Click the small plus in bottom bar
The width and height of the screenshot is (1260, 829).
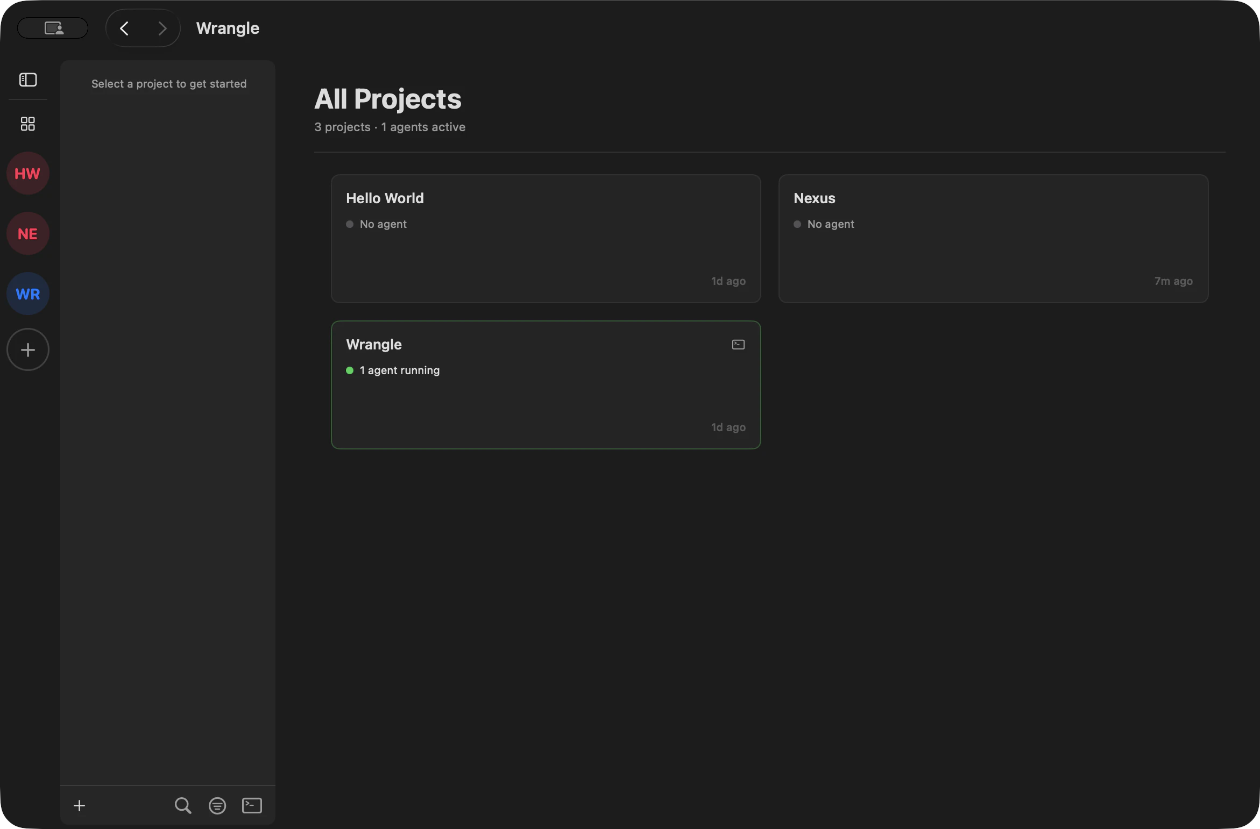tap(79, 805)
